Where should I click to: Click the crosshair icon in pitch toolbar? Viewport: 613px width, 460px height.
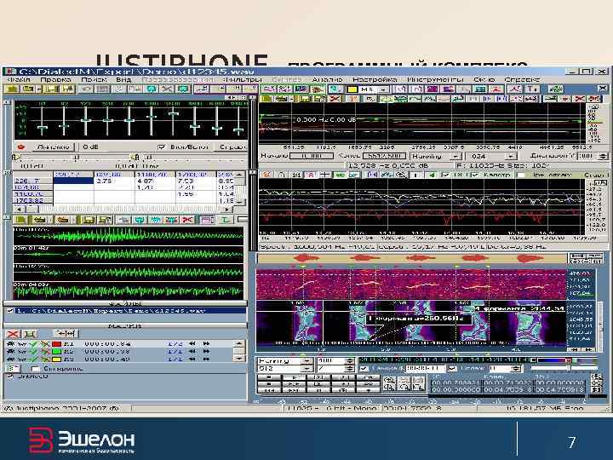[324, 175]
